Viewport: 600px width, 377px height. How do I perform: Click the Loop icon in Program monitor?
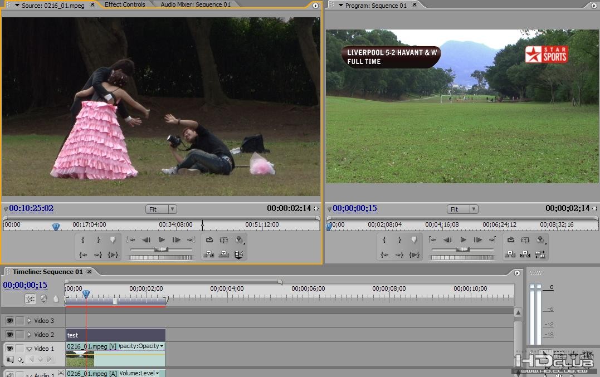point(510,240)
